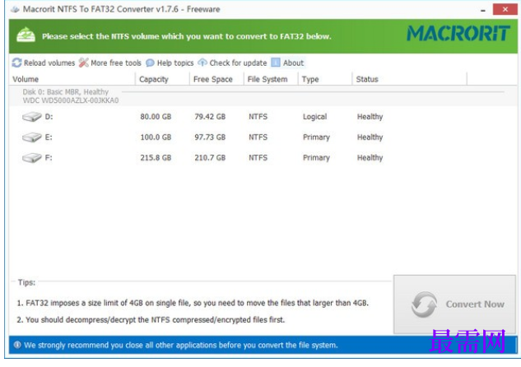The height and width of the screenshot is (367, 521).
Task: Click the circular arrows icon on Convert Now
Action: pyautogui.click(x=424, y=304)
